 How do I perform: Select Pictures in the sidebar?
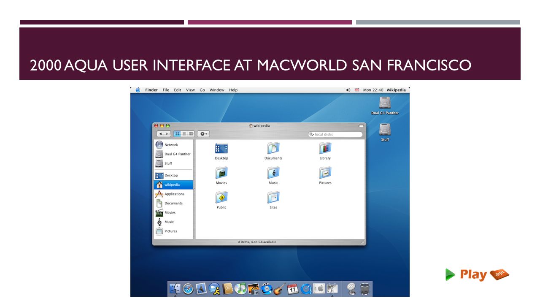173,231
